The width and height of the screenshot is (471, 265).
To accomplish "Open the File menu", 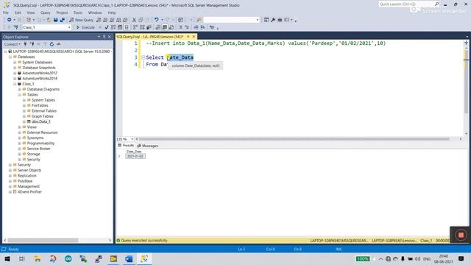I will click(6, 13).
